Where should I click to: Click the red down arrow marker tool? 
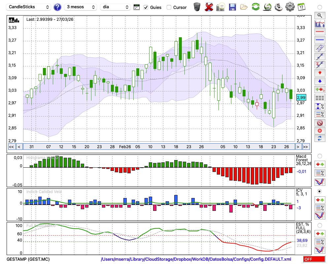(319, 73)
